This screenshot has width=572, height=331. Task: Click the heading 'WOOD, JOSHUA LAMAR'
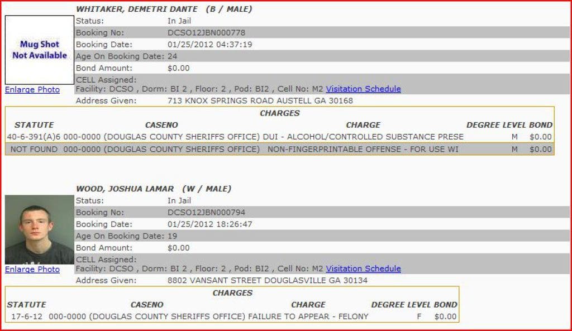pyautogui.click(x=125, y=189)
